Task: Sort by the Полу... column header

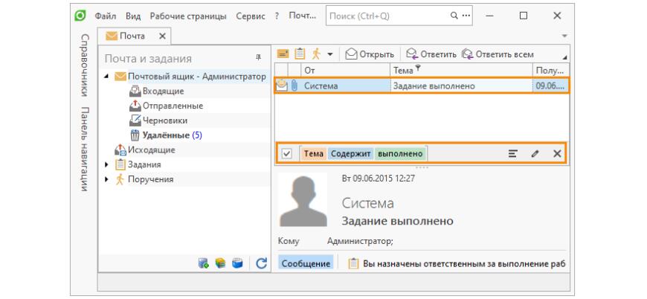Action: [x=551, y=71]
